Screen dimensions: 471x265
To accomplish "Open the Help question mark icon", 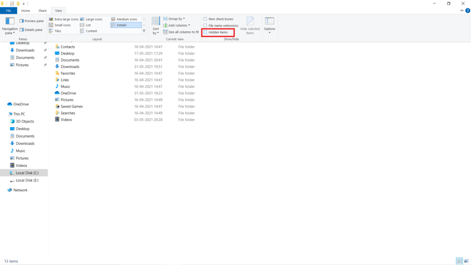I will tap(468, 11).
